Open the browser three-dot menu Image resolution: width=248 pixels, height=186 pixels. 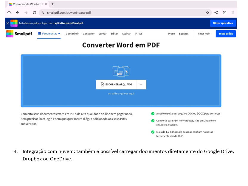click(233, 13)
